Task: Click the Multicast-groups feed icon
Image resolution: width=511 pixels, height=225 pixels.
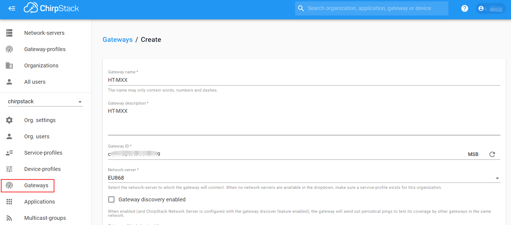Action: [x=9, y=218]
